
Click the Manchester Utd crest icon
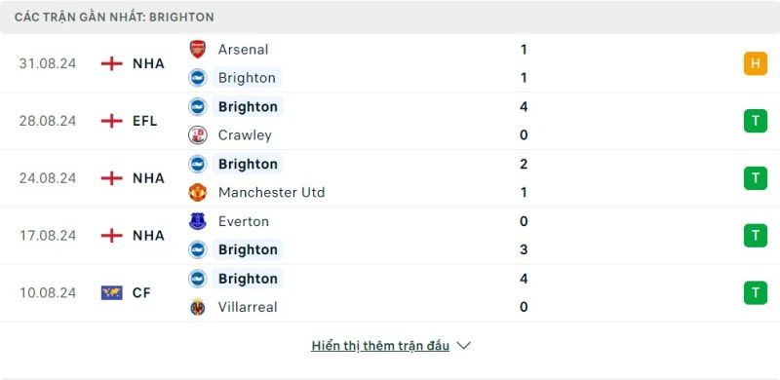click(x=198, y=192)
